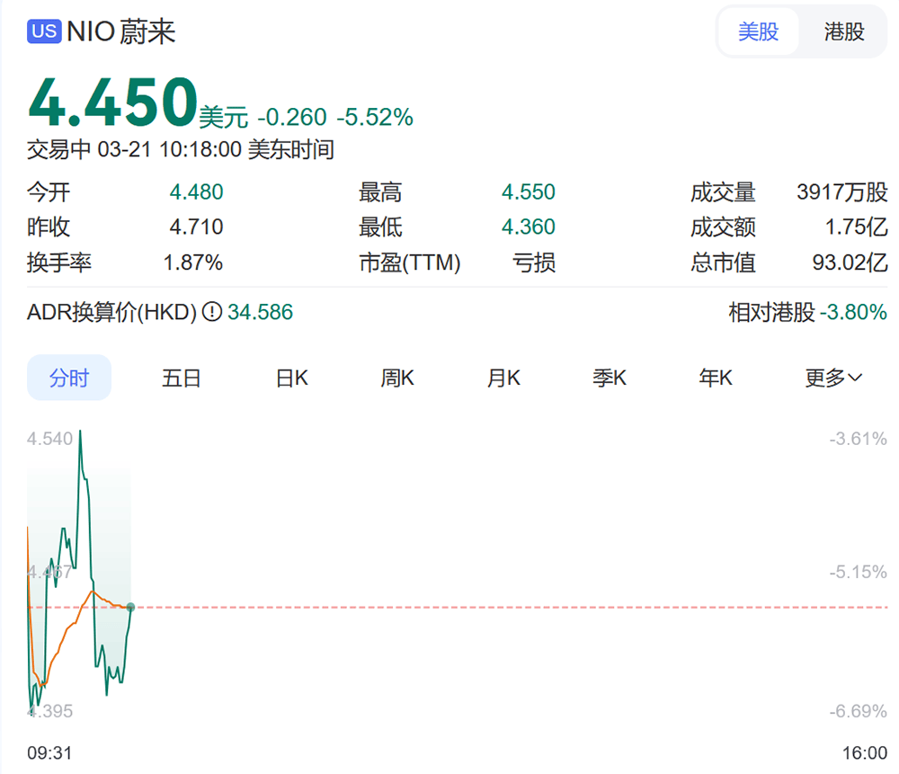This screenshot has width=899, height=774.
Task: Click the 今开 value 4.480
Action: [196, 192]
